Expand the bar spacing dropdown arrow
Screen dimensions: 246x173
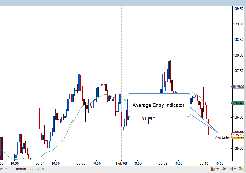(235, 169)
